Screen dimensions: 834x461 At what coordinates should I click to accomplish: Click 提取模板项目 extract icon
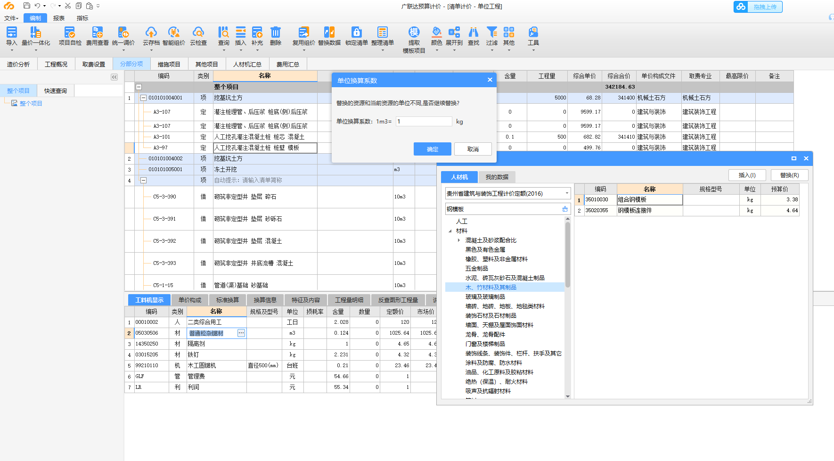tap(414, 32)
